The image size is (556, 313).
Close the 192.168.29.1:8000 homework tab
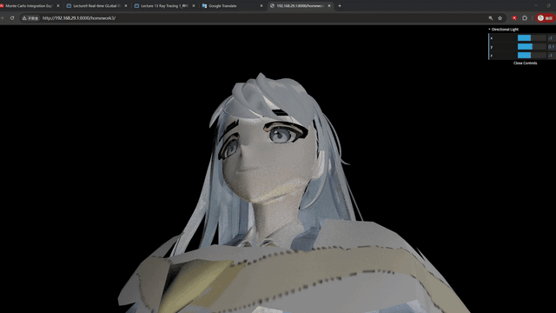[x=329, y=6]
